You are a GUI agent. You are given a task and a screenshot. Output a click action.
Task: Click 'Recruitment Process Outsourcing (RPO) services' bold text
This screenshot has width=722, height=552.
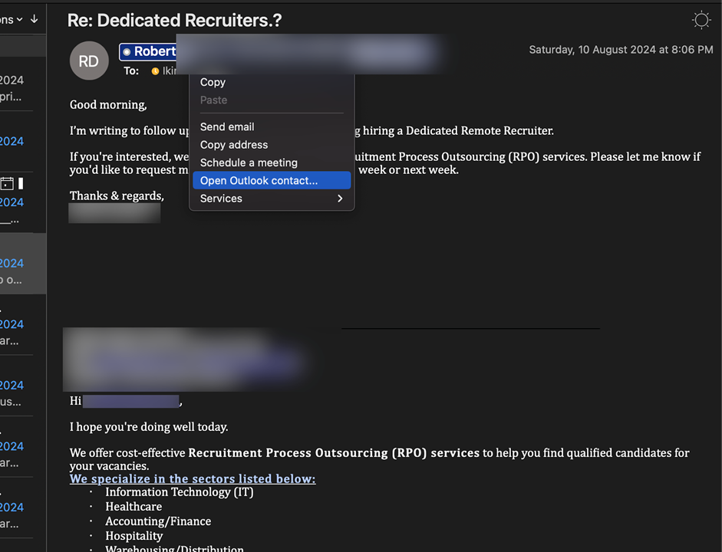coord(334,453)
